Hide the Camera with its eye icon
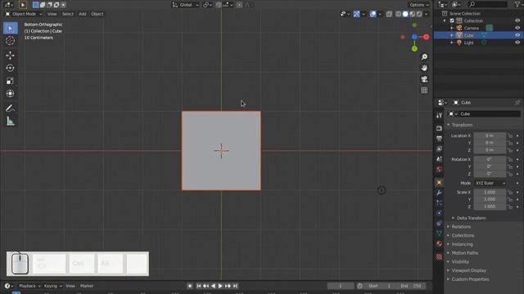This screenshot has height=294, width=524. click(517, 28)
